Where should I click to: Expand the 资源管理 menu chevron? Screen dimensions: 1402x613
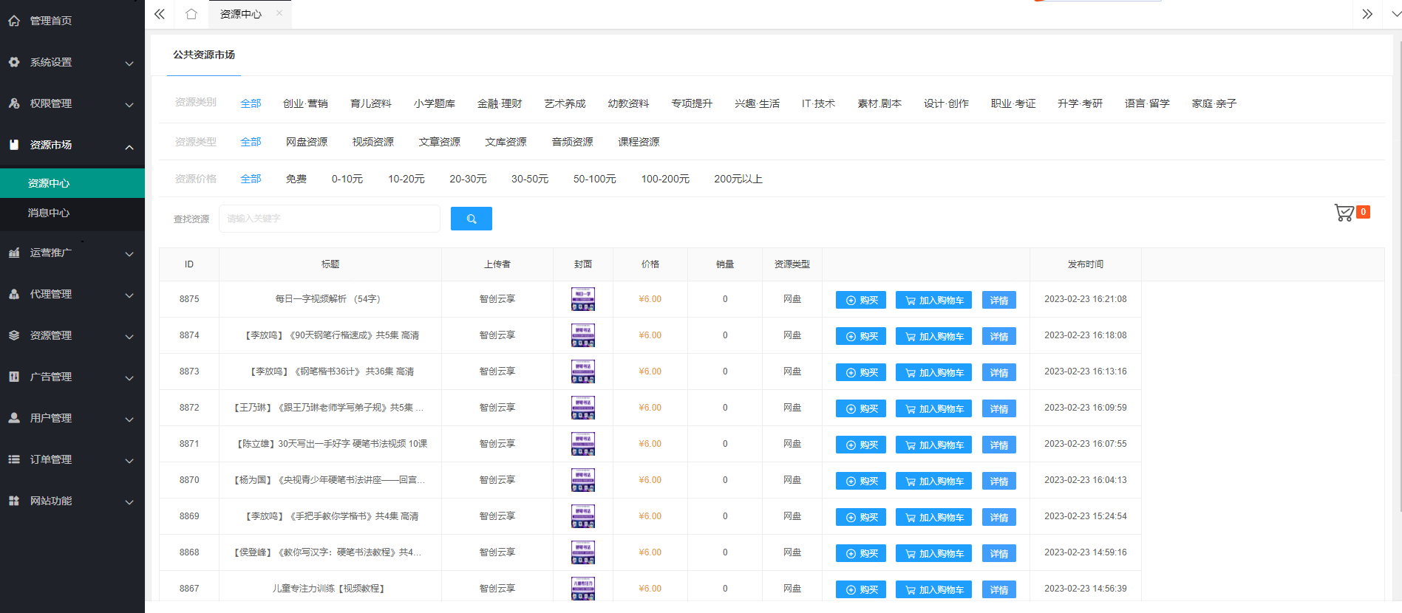[x=129, y=337]
